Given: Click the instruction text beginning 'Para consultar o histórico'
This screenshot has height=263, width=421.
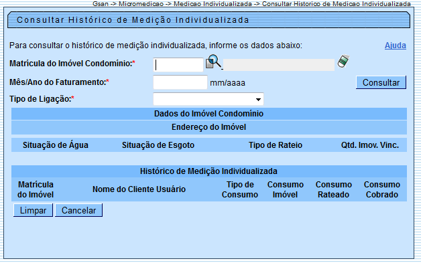Looking at the screenshot, I should (156, 46).
